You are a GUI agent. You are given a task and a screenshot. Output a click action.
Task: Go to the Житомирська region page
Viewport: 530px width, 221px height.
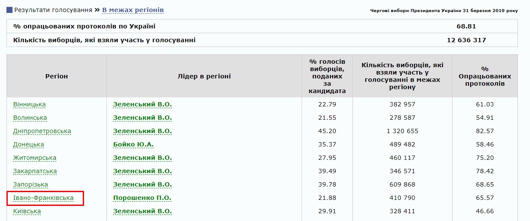(35, 158)
